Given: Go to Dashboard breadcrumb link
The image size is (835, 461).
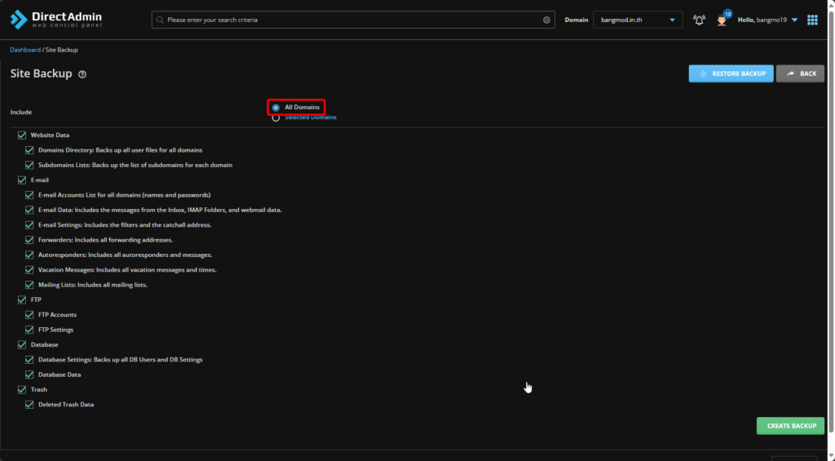Looking at the screenshot, I should [24, 50].
